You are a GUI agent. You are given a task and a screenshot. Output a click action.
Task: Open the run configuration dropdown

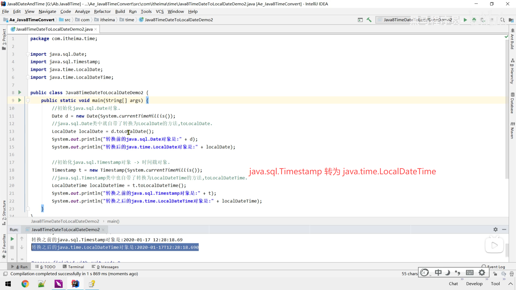[417, 20]
